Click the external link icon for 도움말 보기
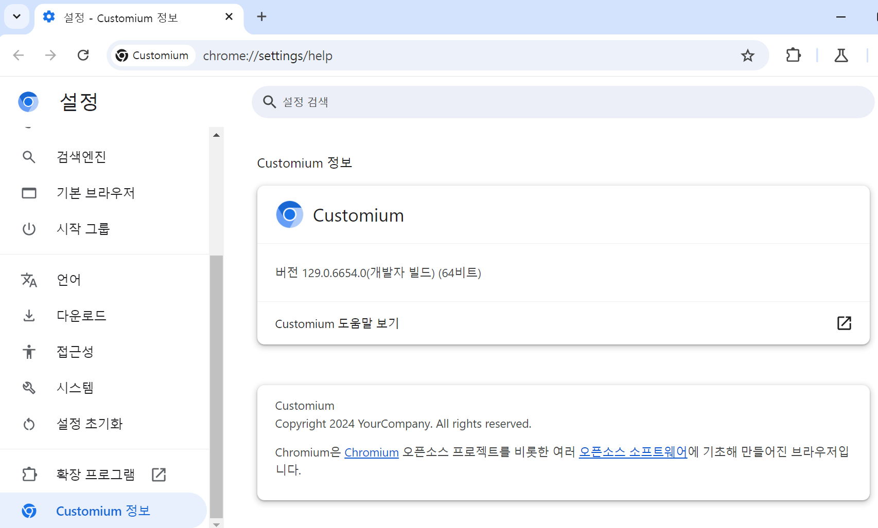This screenshot has height=528, width=878. (x=844, y=323)
